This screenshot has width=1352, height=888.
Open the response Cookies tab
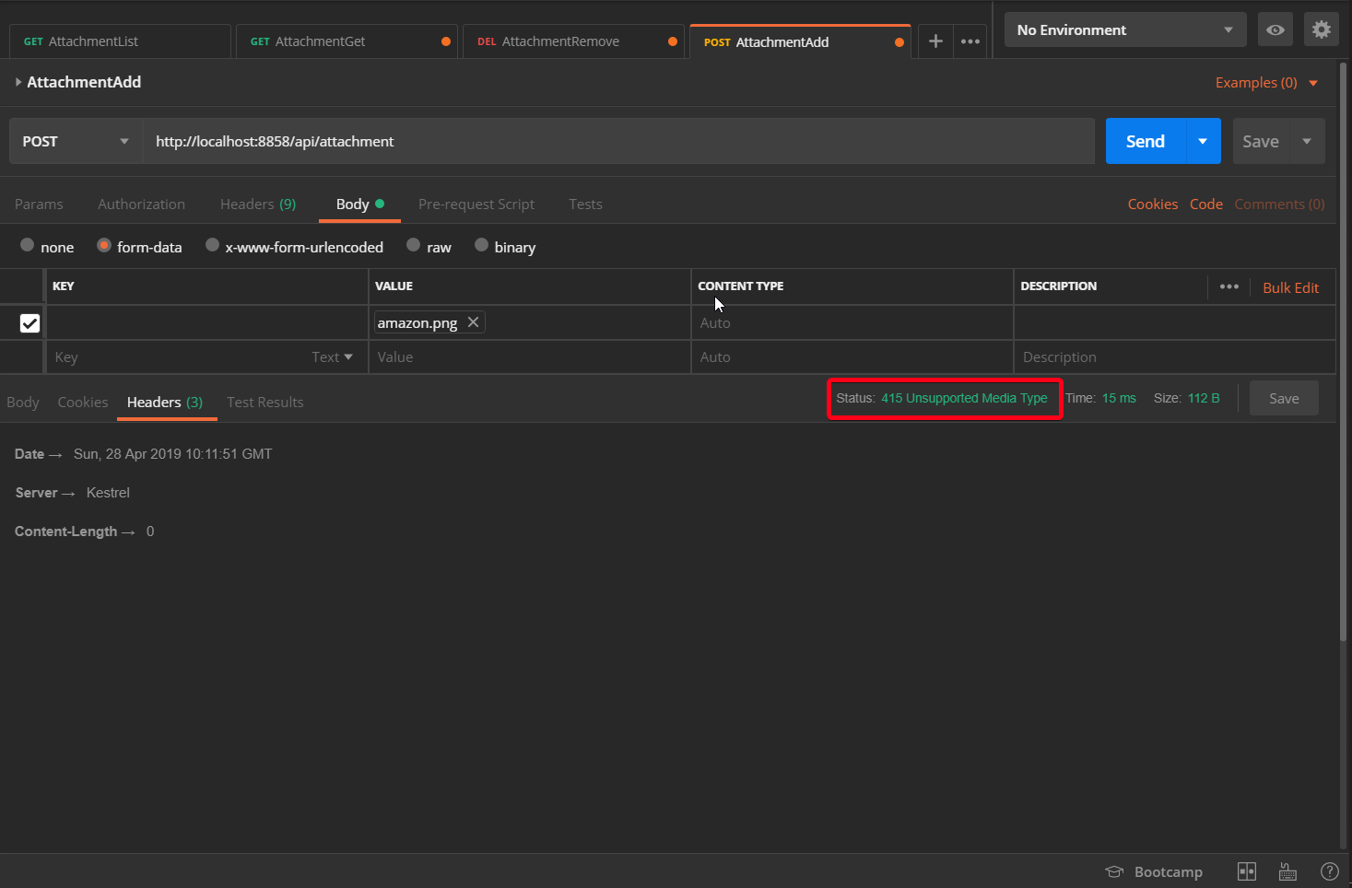(83, 403)
